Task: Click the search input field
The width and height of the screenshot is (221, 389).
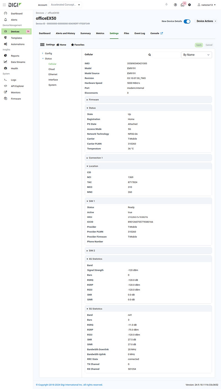Action: pyautogui.click(x=166, y=55)
